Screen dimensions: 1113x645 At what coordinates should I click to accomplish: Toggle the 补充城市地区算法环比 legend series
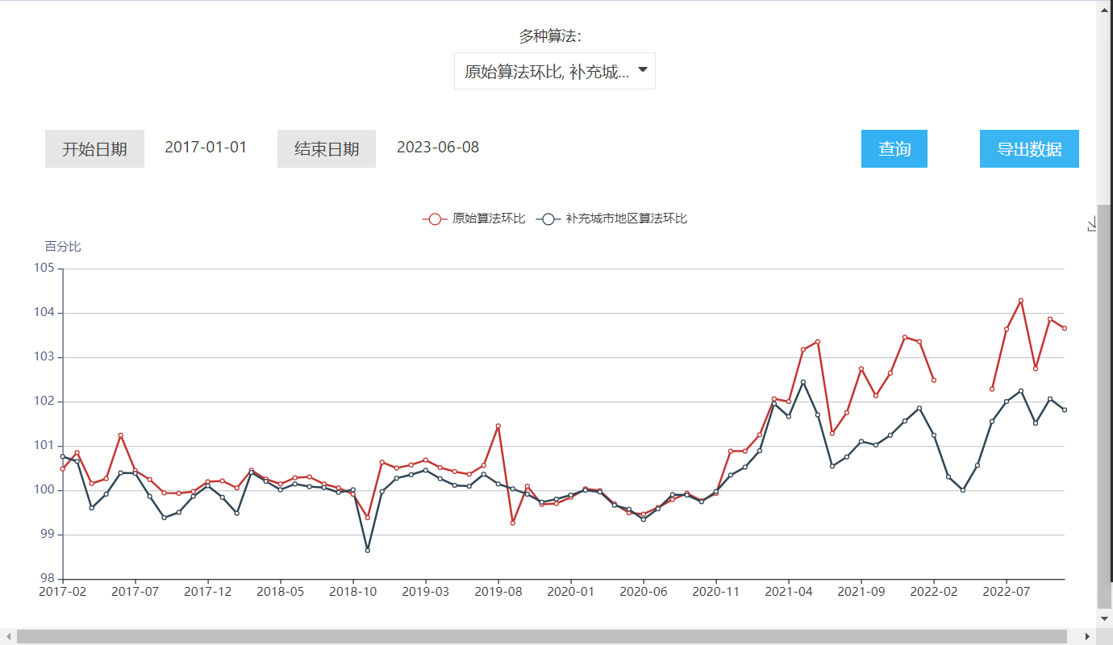click(612, 218)
